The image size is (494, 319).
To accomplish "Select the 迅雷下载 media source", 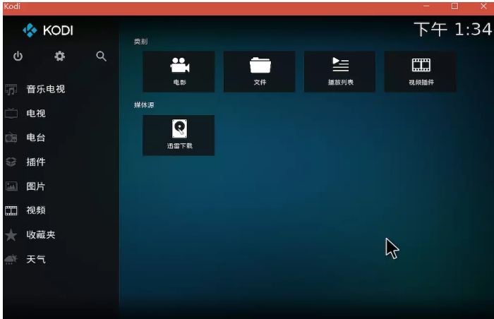I will point(179,135).
